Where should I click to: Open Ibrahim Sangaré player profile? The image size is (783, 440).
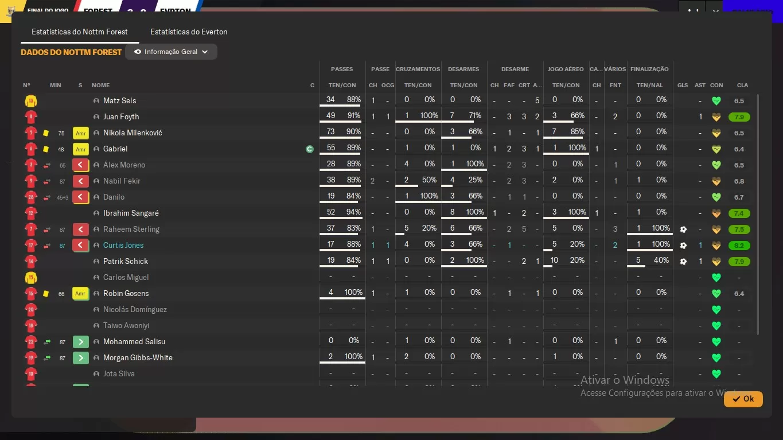pyautogui.click(x=131, y=213)
